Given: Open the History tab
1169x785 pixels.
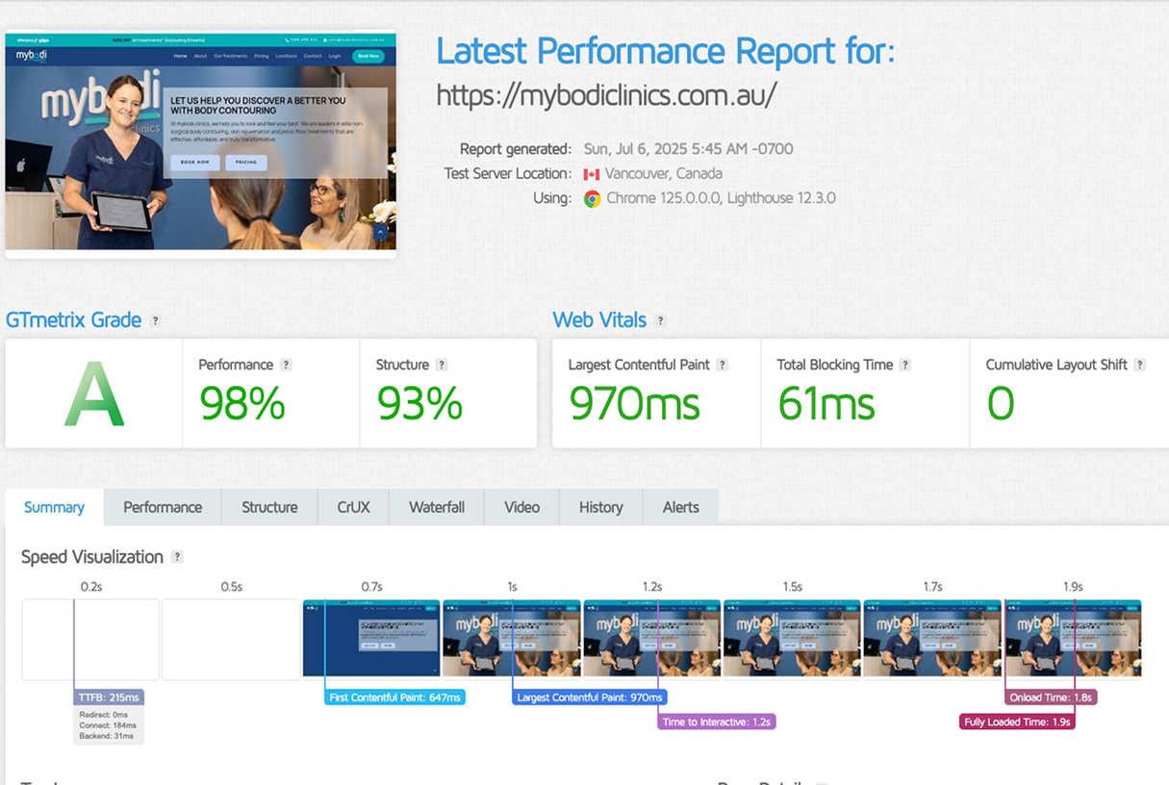Looking at the screenshot, I should [600, 508].
